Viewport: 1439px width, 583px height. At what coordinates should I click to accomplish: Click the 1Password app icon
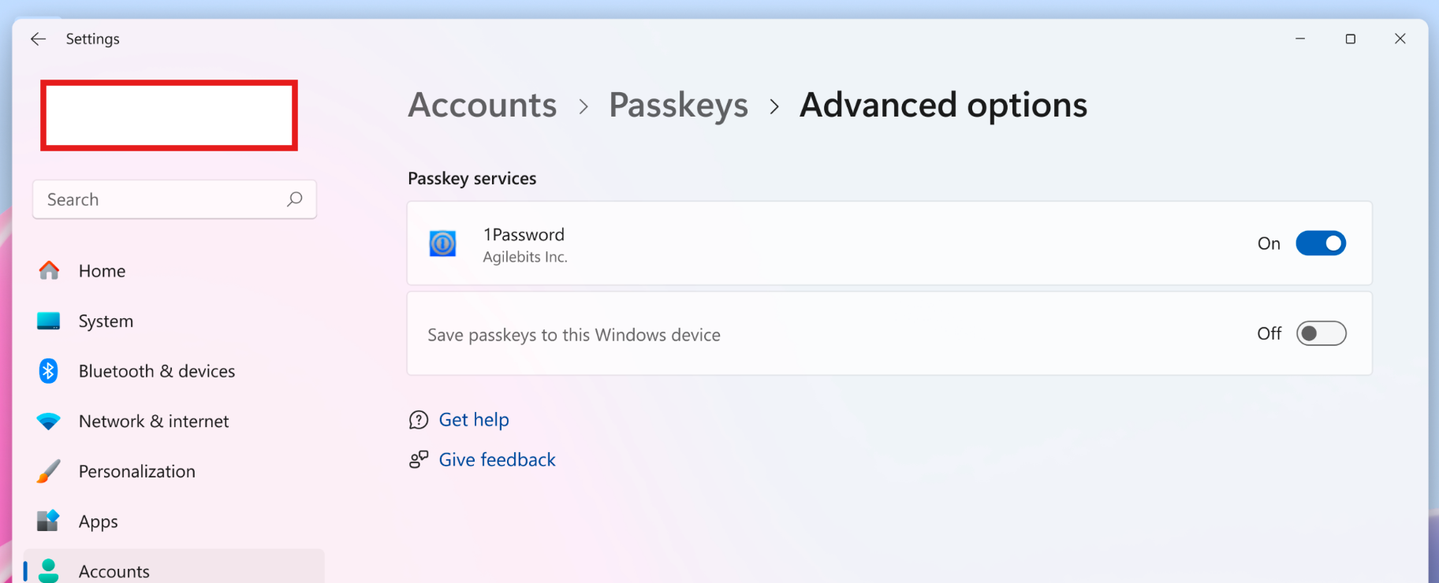442,243
